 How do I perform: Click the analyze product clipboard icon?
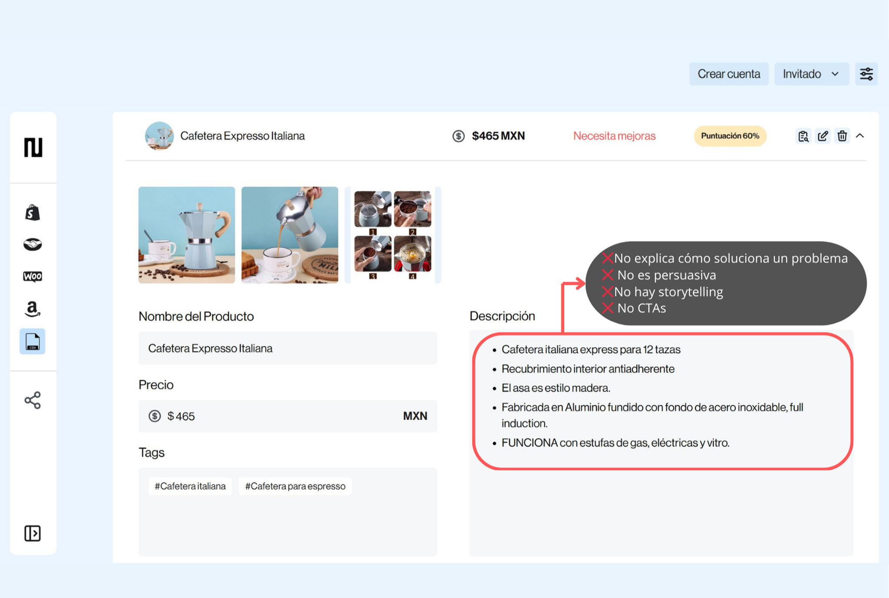(x=803, y=136)
